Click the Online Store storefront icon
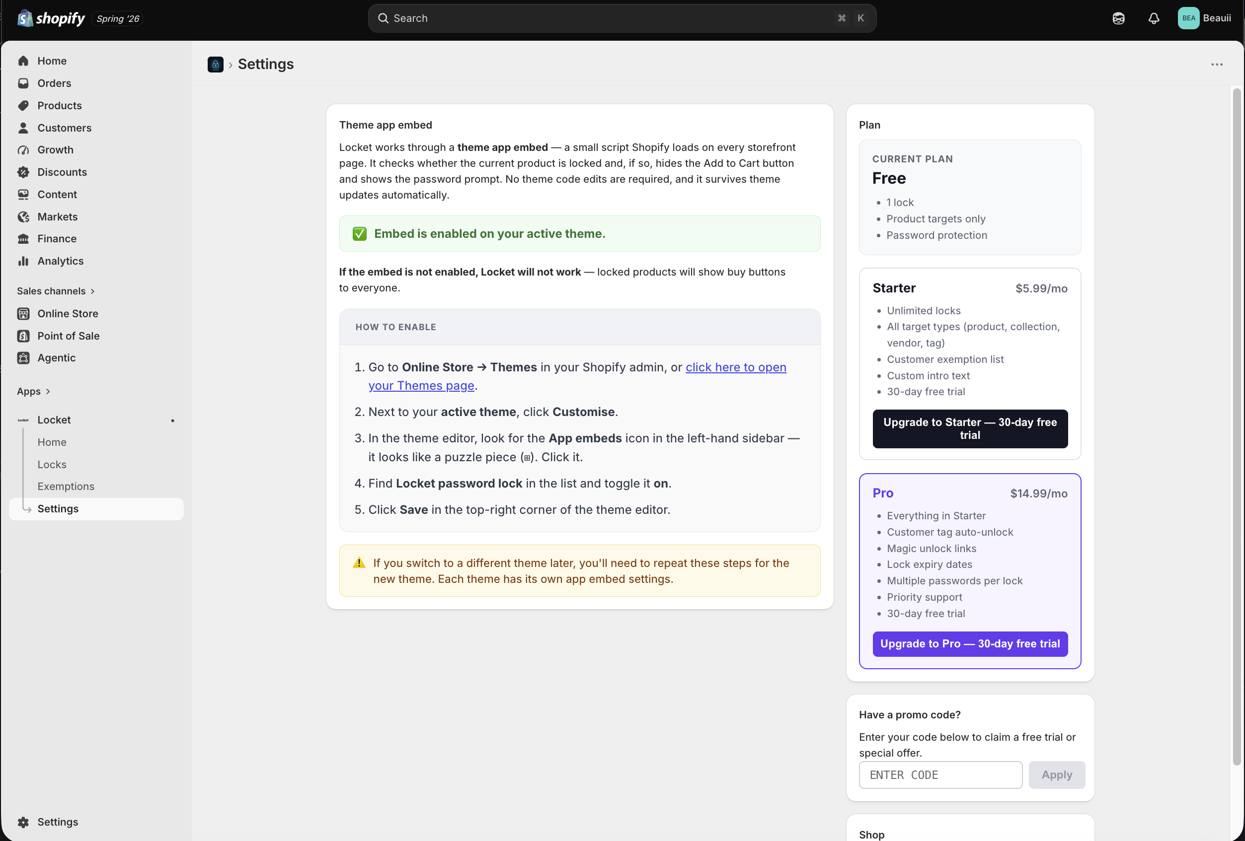Viewport: 1245px width, 841px height. click(x=23, y=314)
